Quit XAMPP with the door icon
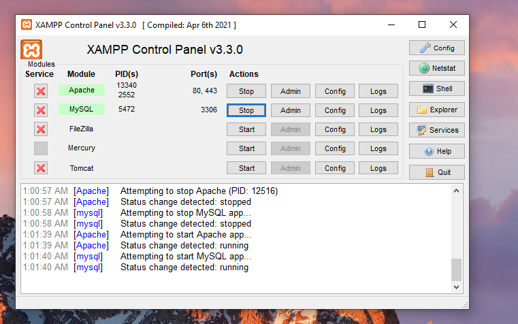Viewport: 518px width, 324px height. coord(437,172)
